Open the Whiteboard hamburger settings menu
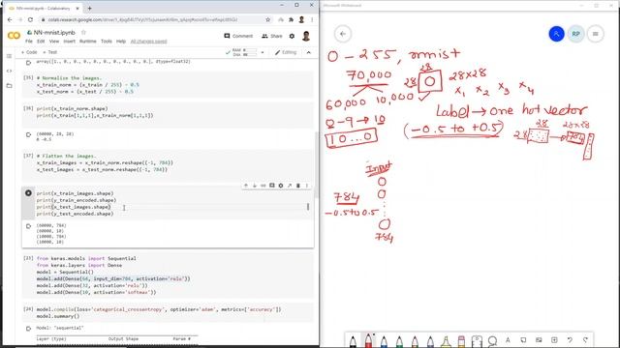Viewport: 620px width, 348px height. coord(595,34)
